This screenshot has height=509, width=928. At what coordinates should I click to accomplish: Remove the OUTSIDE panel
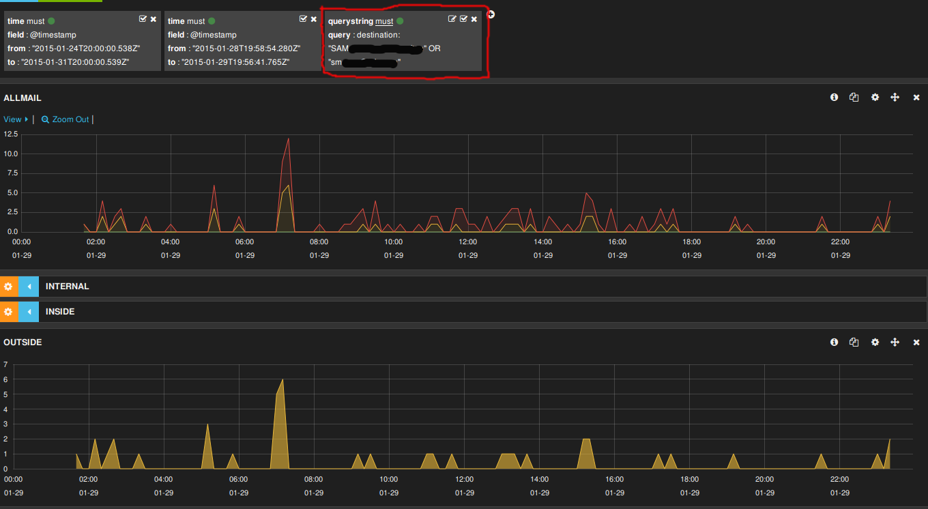916,342
